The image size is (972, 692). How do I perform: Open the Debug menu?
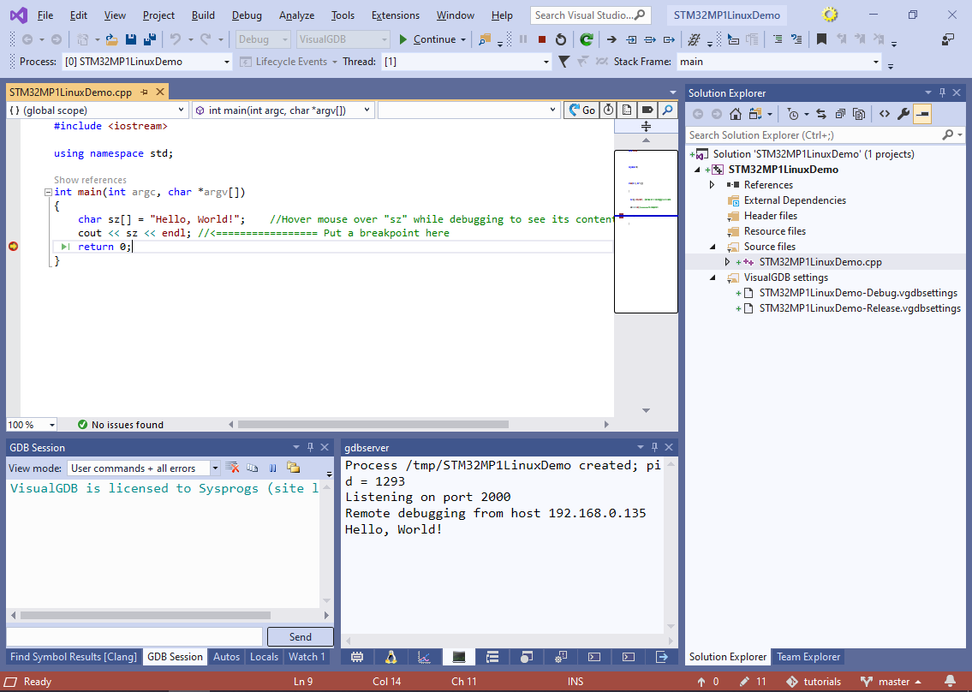(247, 15)
